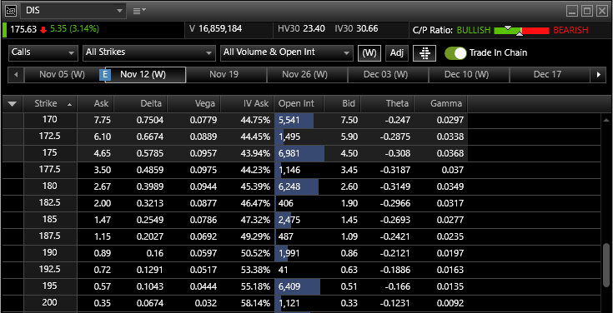Click the 175.63 last price quote
The image size is (613, 313).
pos(23,29)
